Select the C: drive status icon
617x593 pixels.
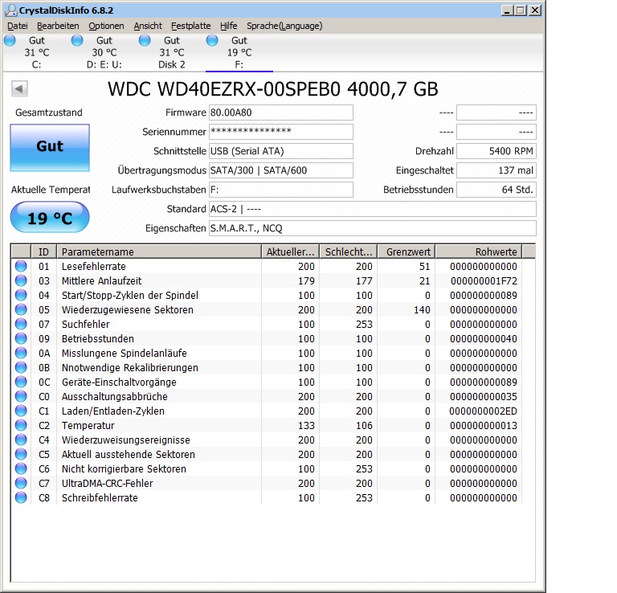(x=10, y=40)
